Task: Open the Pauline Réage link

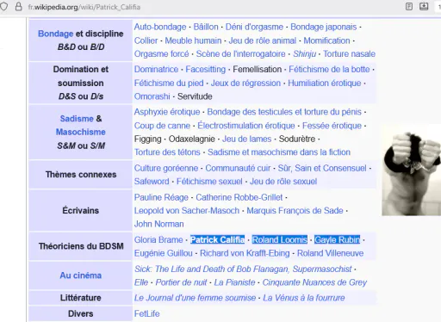Action: pos(161,197)
